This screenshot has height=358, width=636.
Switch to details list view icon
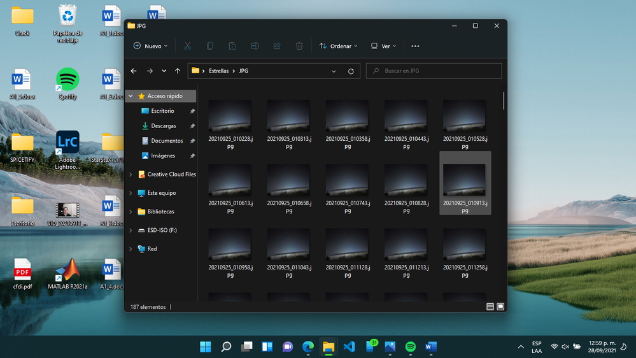490,307
